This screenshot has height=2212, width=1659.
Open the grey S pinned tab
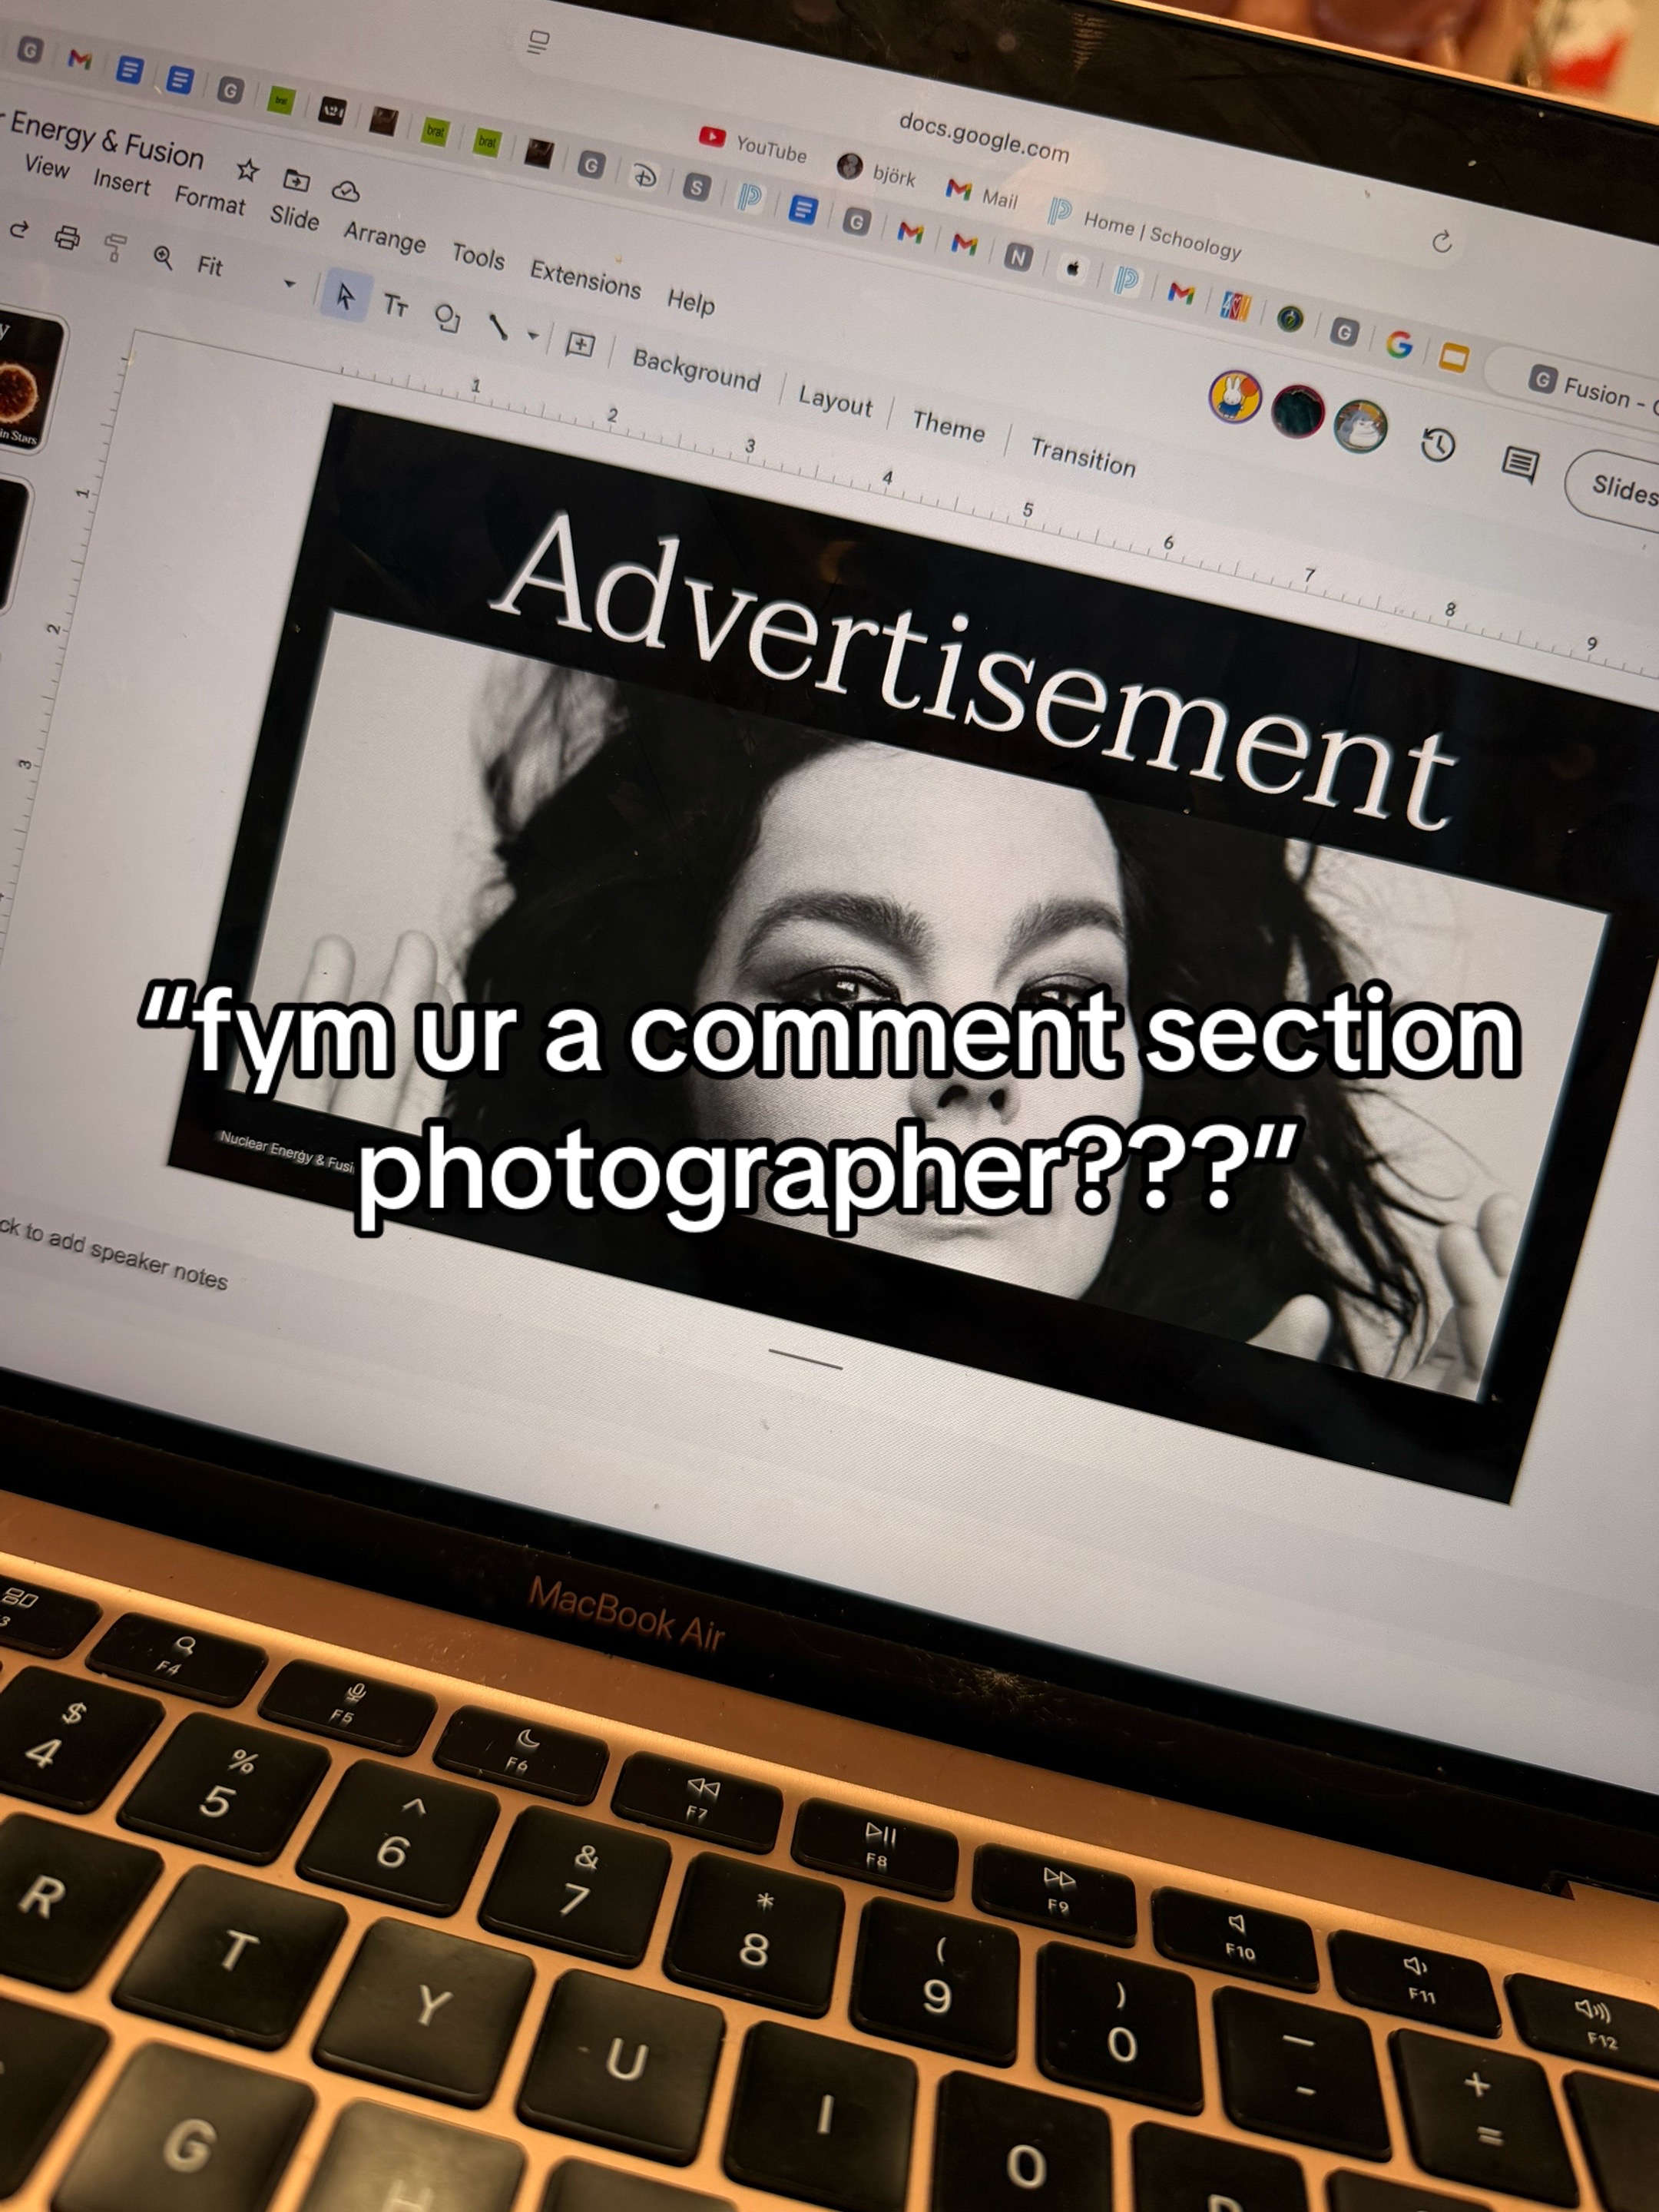click(x=696, y=187)
